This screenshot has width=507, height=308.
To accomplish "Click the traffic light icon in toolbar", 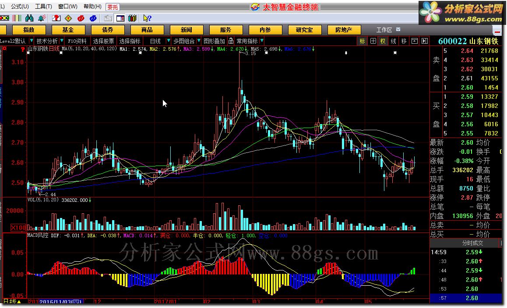I will coord(4,18).
